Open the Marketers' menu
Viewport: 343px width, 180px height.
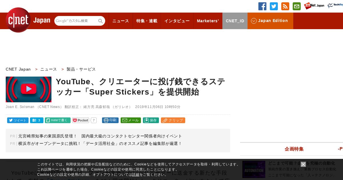(208, 21)
